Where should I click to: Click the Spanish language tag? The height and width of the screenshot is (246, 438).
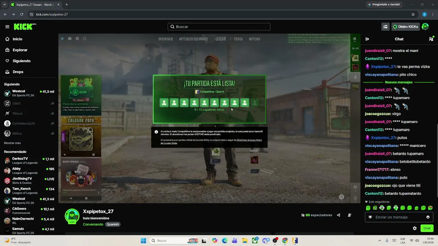coord(113,224)
